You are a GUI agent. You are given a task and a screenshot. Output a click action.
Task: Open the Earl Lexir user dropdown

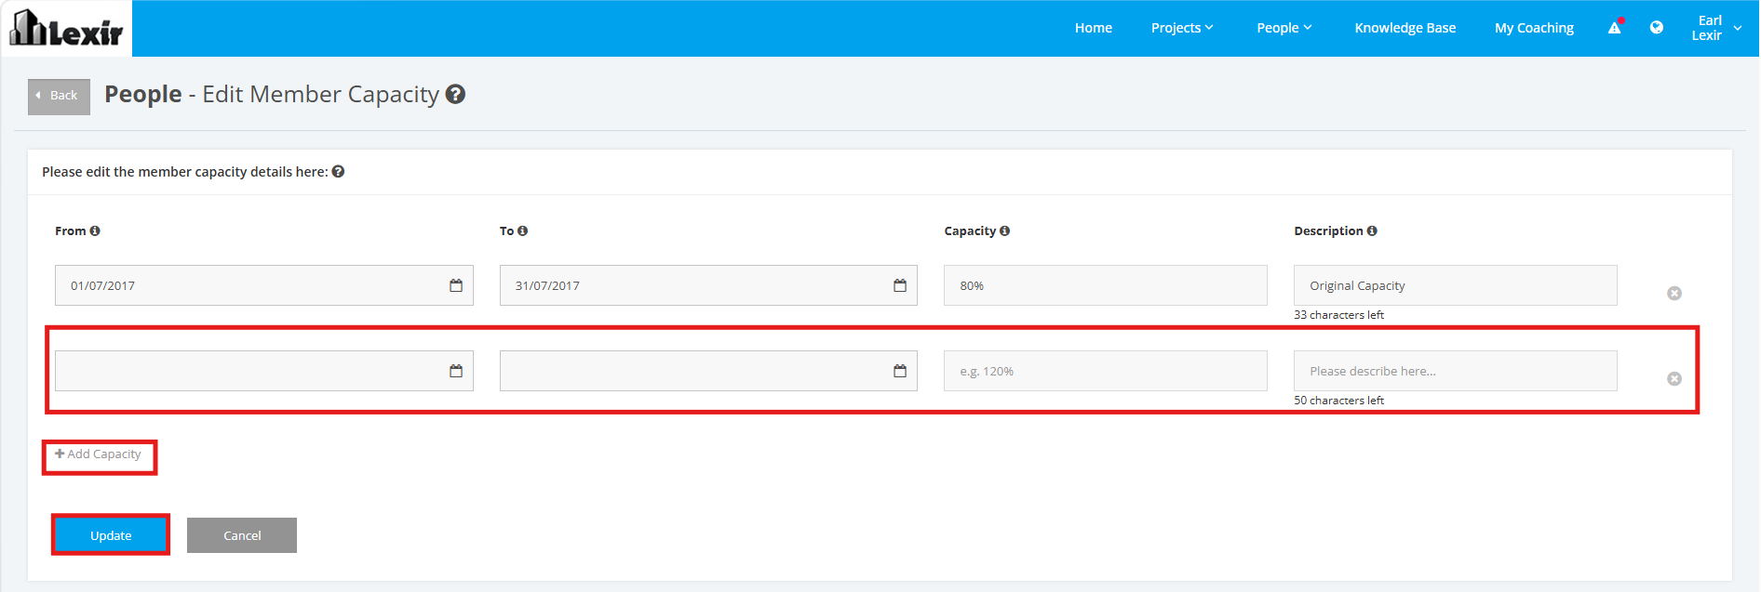coord(1717,28)
